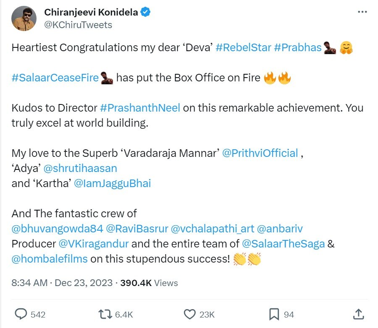
Task: View the 390.4K Views analytics
Action: (x=149, y=283)
